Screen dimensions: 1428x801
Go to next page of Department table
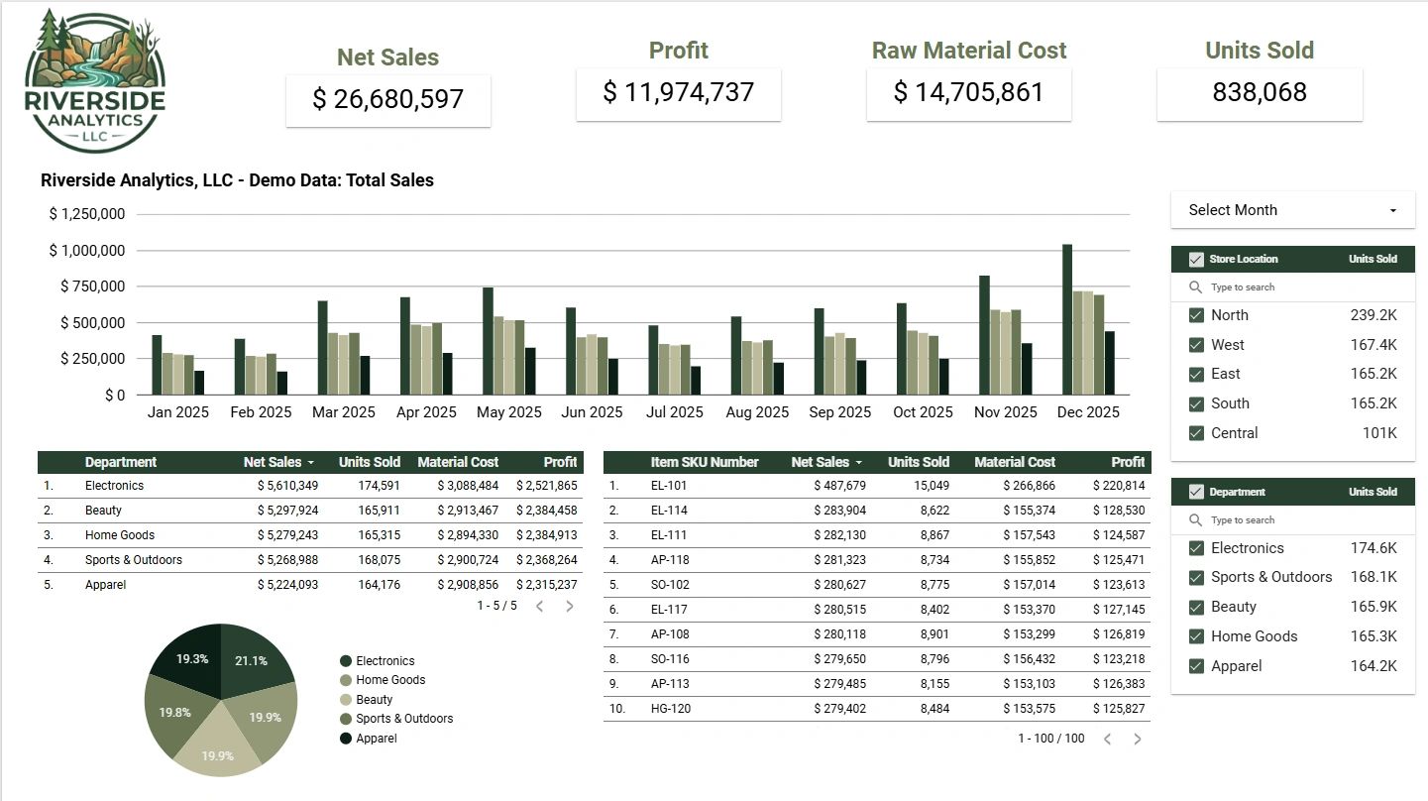(570, 606)
